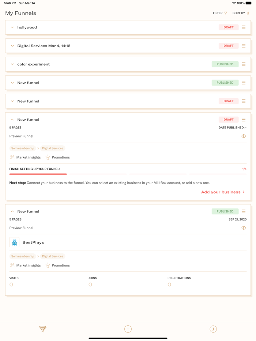Open Promotions in the BestPlays funnel

tap(57, 265)
